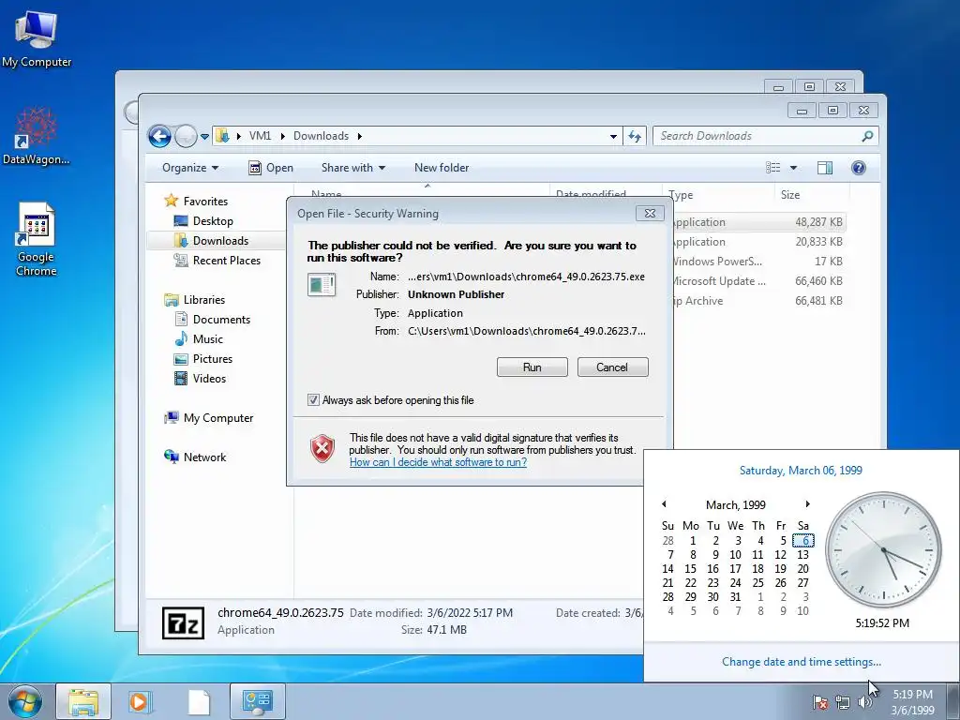
Task: Click Downloads in the address breadcrumb
Action: coord(321,136)
